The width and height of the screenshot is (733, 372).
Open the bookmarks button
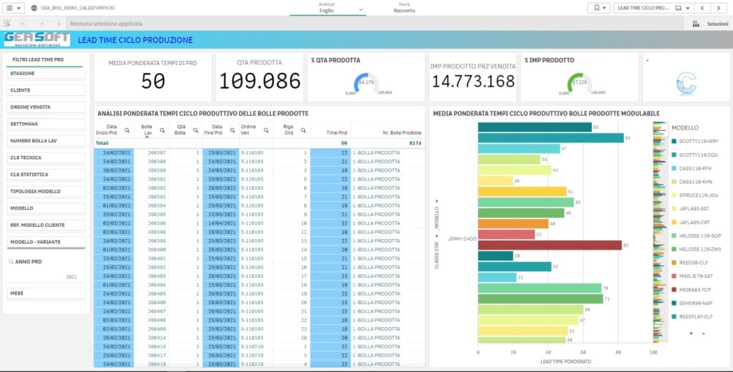pos(599,8)
